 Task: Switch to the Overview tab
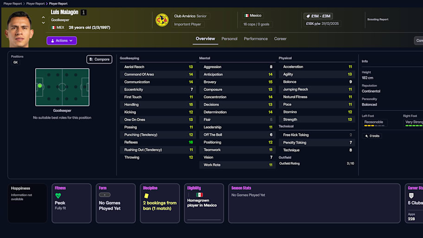205,39
